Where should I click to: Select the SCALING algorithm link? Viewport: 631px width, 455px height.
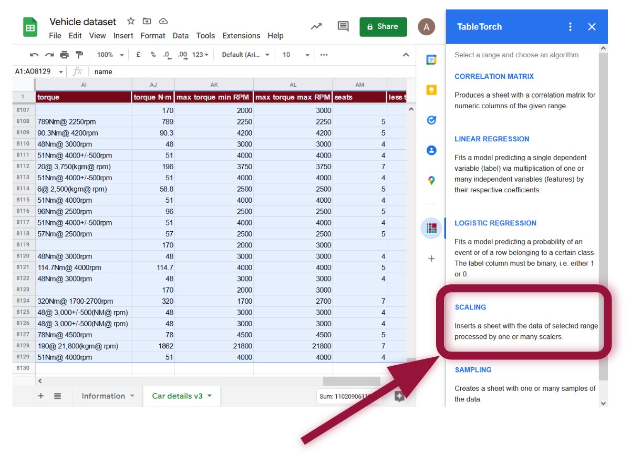pyautogui.click(x=470, y=307)
